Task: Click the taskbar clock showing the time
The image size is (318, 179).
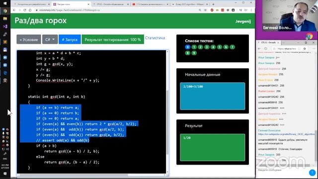Action: click(x=5, y=167)
